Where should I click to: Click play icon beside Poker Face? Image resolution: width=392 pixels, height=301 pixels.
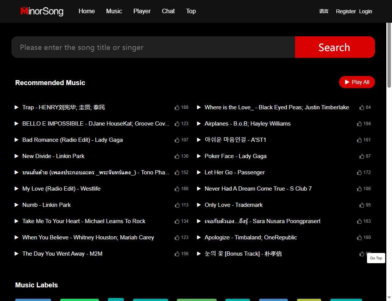199,156
